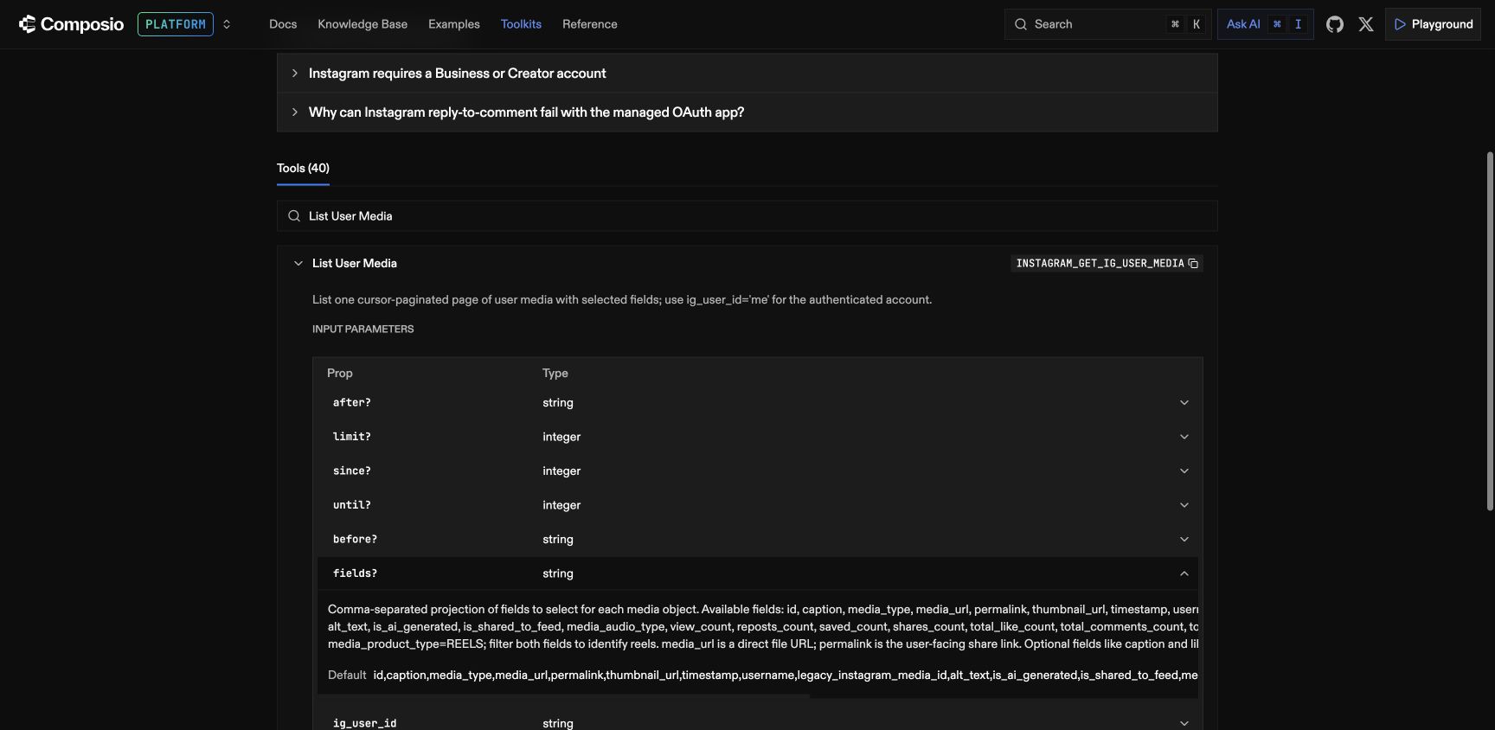Collapse the fields? parameter row

click(758, 573)
